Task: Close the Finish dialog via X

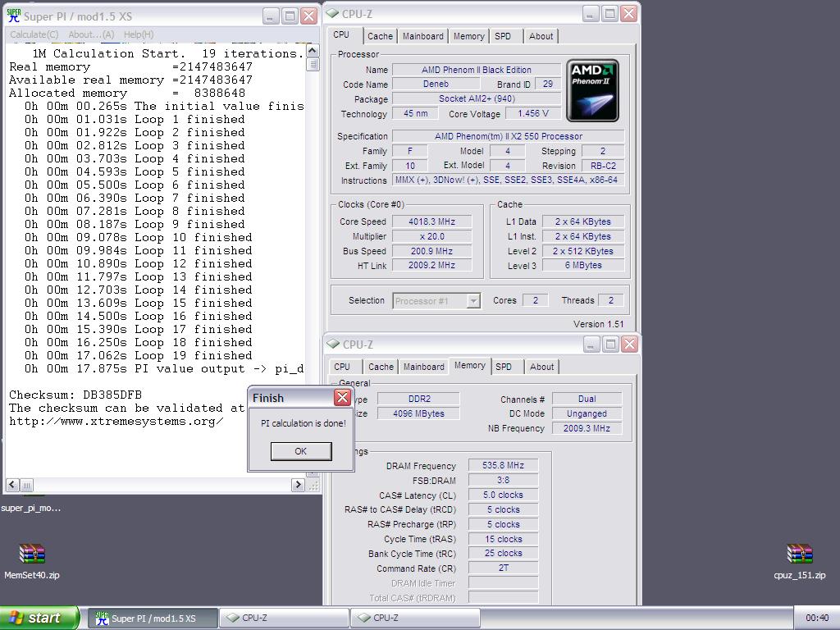Action: (x=342, y=398)
